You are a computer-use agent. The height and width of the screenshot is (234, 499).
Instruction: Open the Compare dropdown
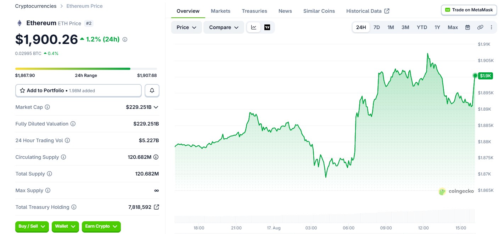tap(224, 27)
